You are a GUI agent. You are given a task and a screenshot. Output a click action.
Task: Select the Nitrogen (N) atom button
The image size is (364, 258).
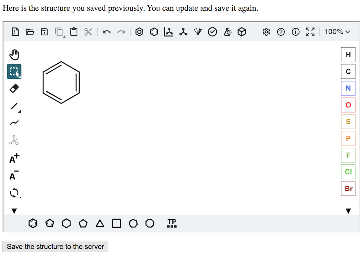tap(348, 88)
